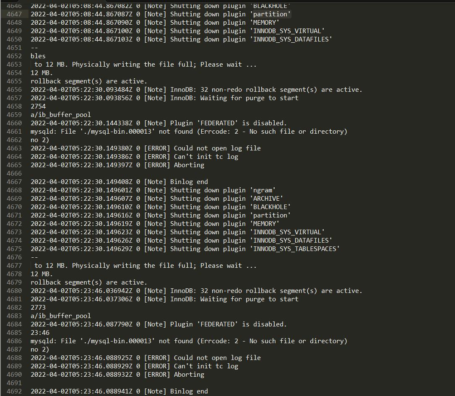
Task: Click the '2754' text on line 4658
Action: [x=38, y=106]
